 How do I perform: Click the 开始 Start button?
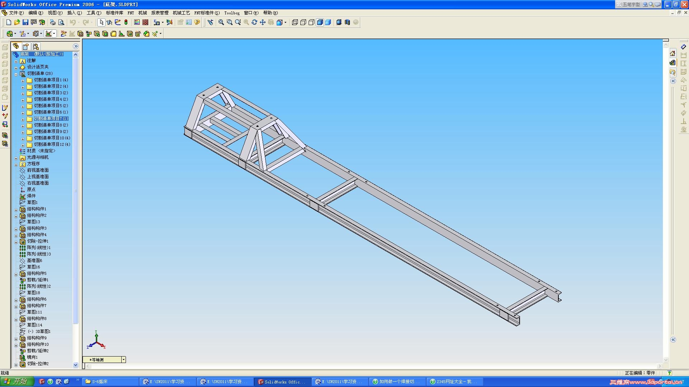17,382
